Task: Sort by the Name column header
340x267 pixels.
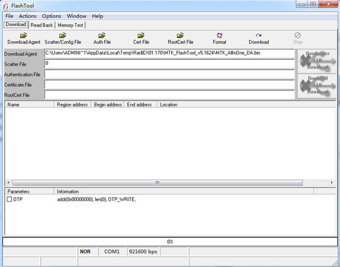Action: (29, 105)
